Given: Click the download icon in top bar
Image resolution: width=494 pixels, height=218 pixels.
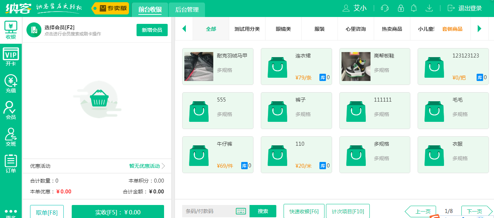Looking at the screenshot, I should point(429,8).
